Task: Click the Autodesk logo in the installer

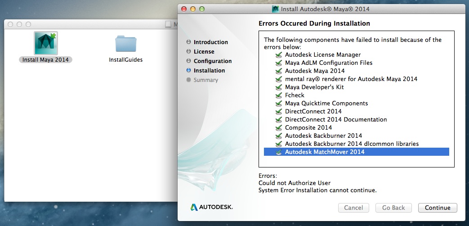Action: coord(211,207)
